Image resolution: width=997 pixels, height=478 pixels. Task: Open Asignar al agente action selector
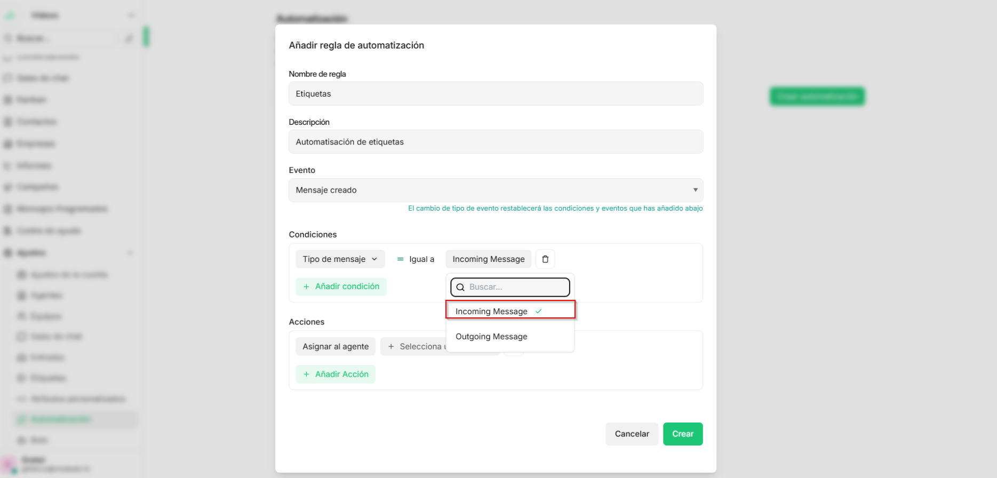(336, 347)
